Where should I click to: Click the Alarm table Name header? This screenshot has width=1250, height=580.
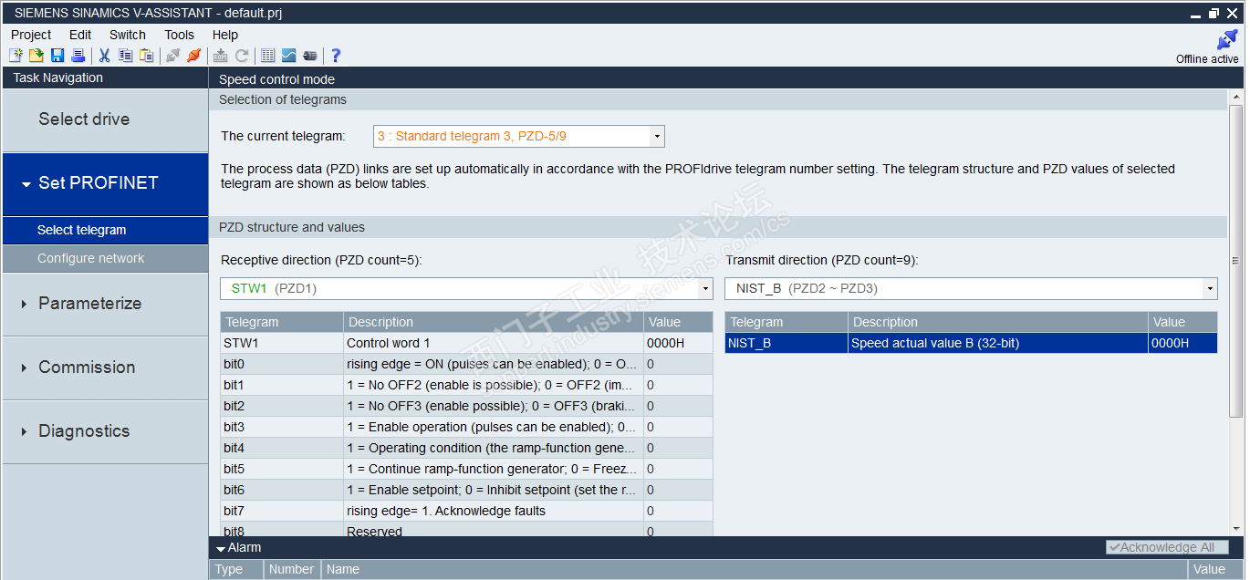755,569
